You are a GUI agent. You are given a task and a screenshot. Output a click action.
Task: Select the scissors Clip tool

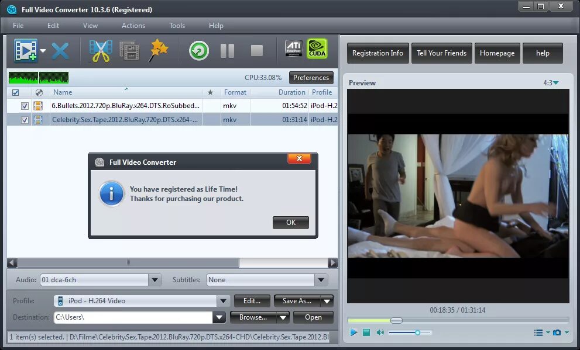tap(101, 51)
